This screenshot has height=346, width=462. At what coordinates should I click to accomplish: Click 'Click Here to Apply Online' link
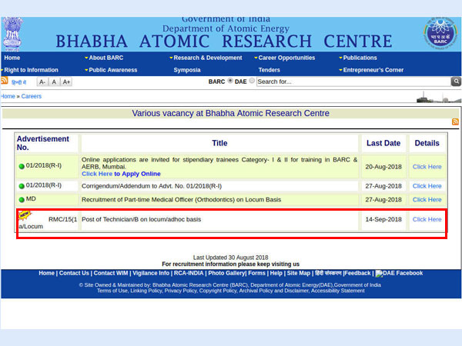[x=121, y=174]
